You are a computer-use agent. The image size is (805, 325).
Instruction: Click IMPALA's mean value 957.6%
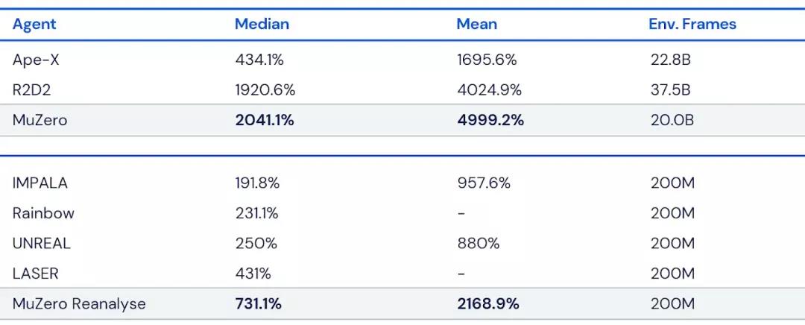pos(483,183)
